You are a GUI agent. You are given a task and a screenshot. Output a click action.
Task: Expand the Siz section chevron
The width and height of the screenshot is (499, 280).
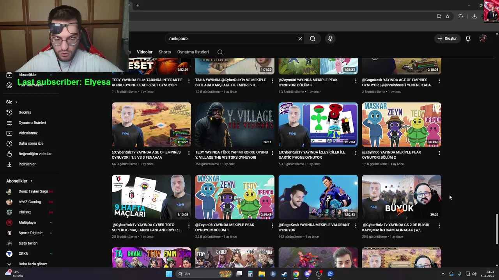(x=16, y=102)
